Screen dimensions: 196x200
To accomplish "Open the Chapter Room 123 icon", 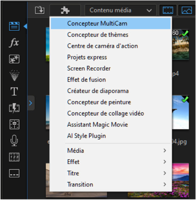I will 14,157.
